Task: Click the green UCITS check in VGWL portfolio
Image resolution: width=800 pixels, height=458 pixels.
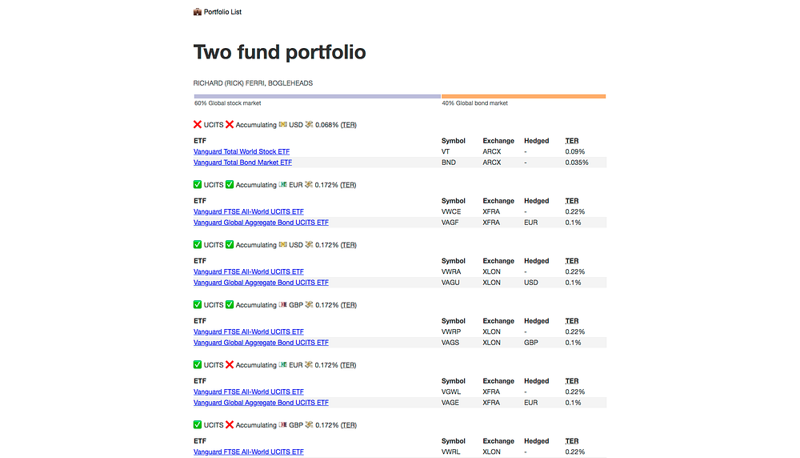Action: coord(198,364)
